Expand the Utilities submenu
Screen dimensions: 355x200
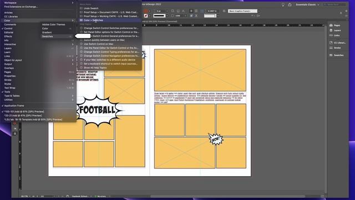[73, 100]
